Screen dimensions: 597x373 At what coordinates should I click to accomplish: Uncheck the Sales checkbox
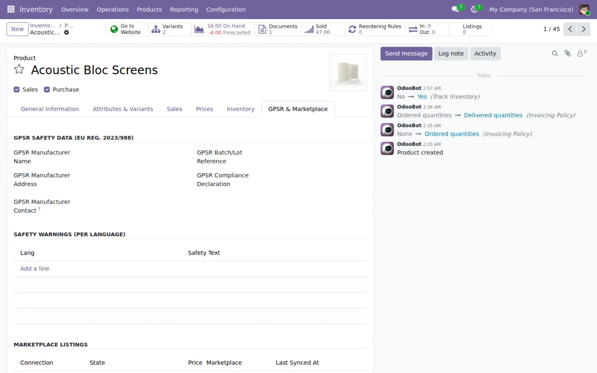click(17, 90)
